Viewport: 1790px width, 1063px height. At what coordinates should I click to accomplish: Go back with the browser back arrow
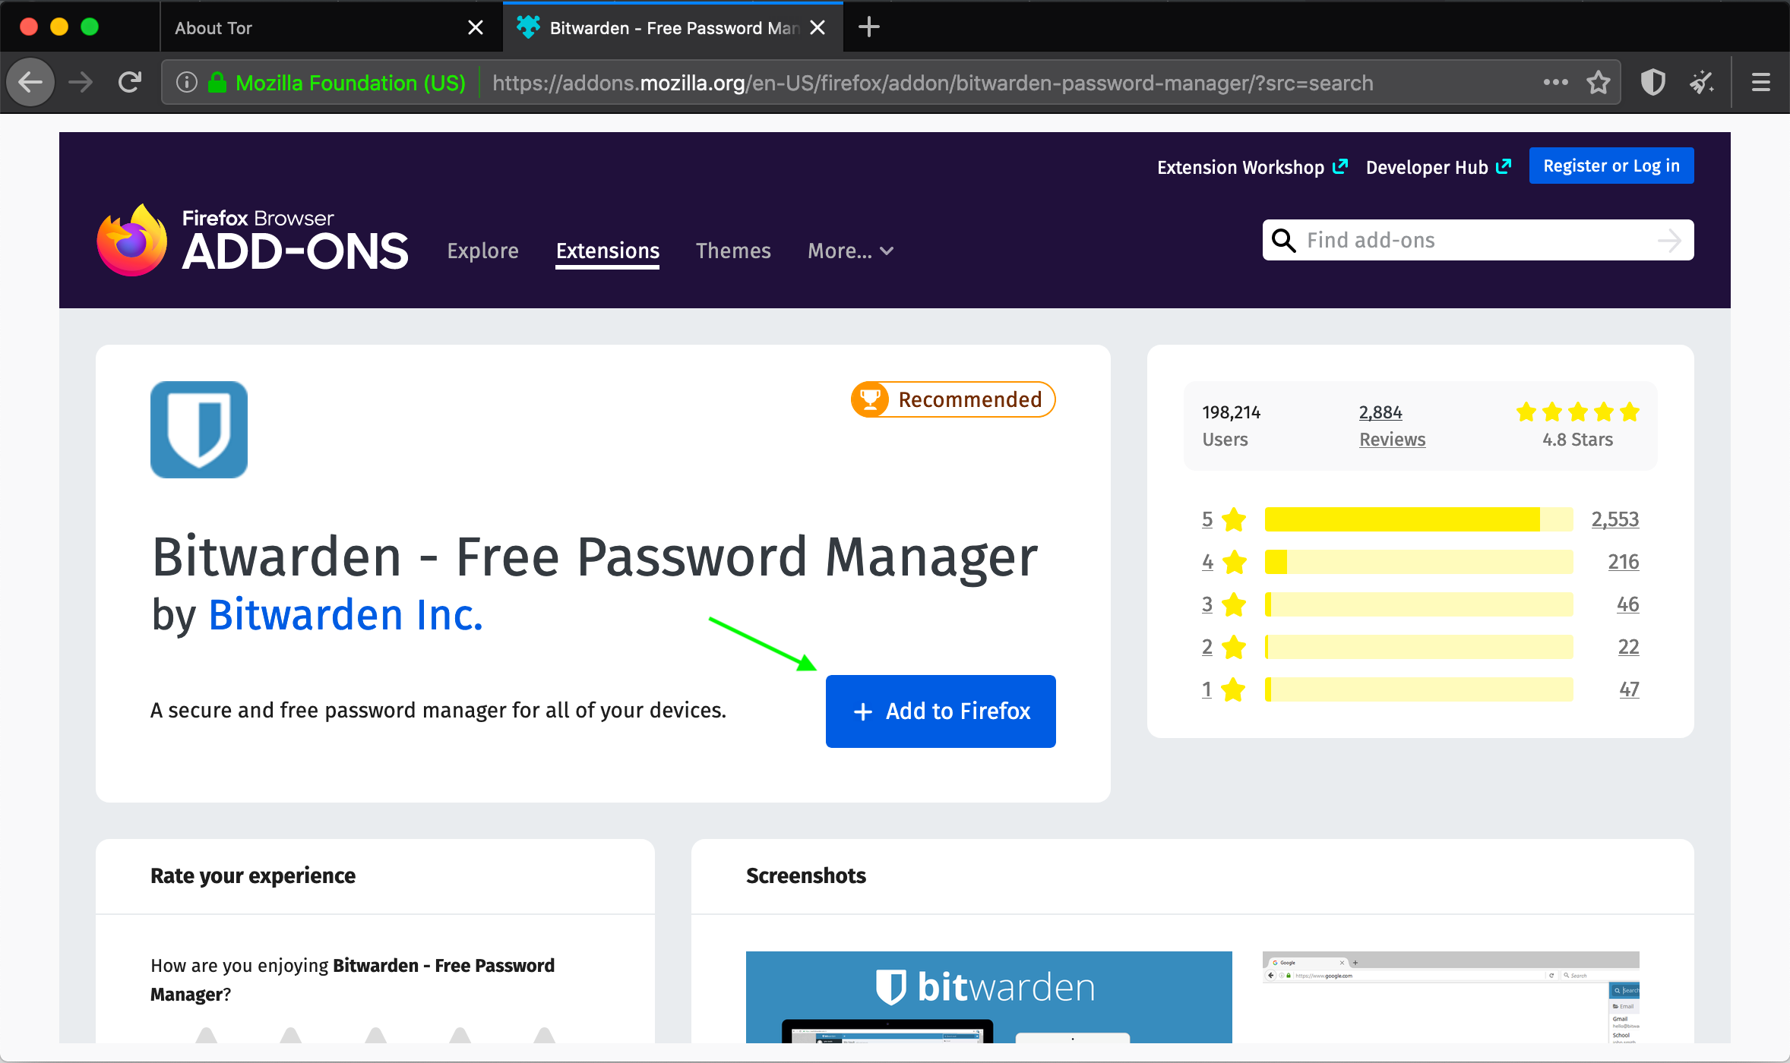click(x=30, y=82)
